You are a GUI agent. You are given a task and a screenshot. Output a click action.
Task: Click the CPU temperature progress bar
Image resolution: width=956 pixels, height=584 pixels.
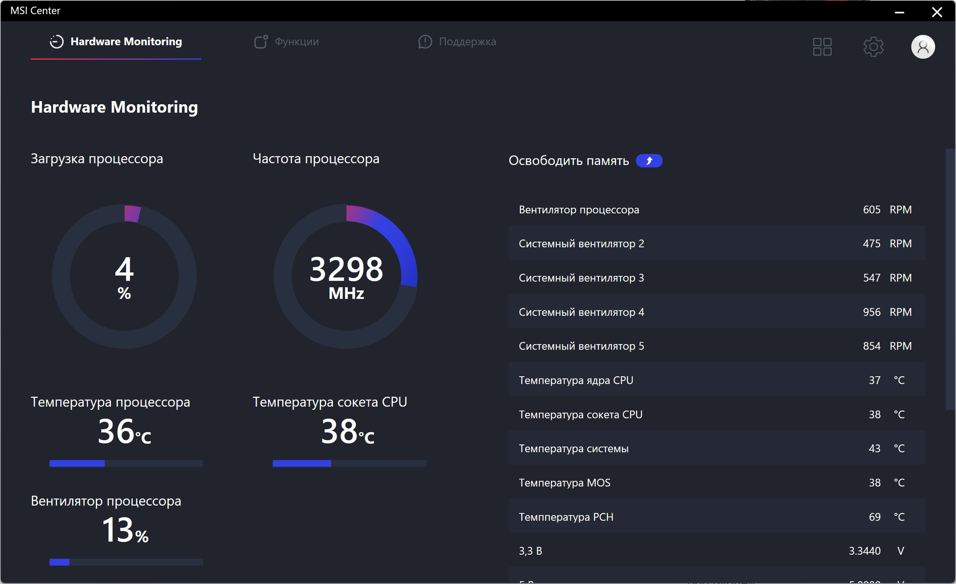tap(126, 464)
